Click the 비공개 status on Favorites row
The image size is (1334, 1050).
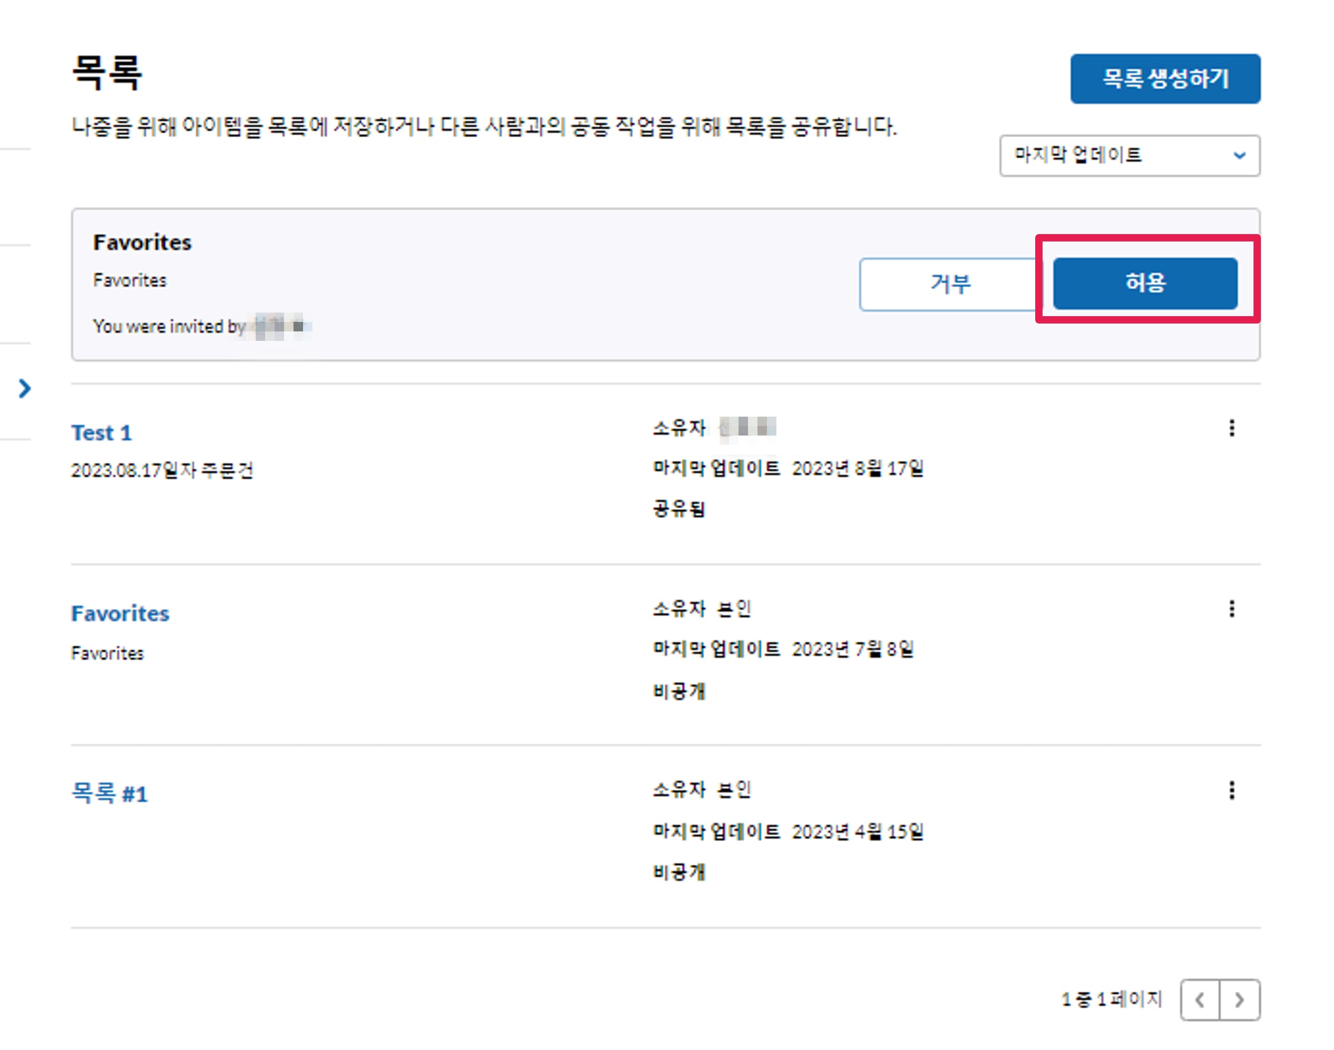(679, 692)
